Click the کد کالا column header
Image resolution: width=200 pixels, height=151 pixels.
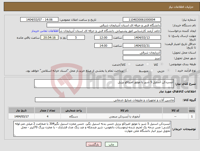pyautogui.click(x=175, y=110)
